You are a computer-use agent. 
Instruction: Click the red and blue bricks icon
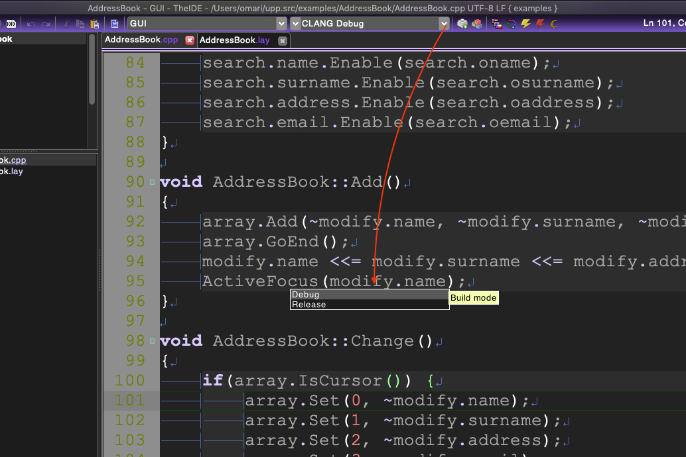[476, 24]
